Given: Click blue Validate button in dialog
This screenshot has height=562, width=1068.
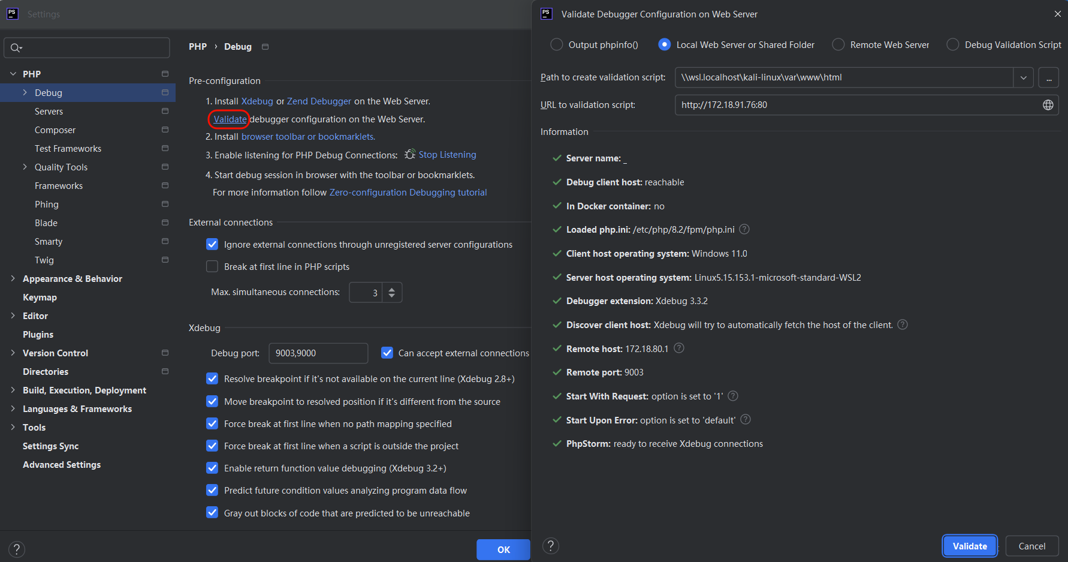Looking at the screenshot, I should click(x=970, y=546).
